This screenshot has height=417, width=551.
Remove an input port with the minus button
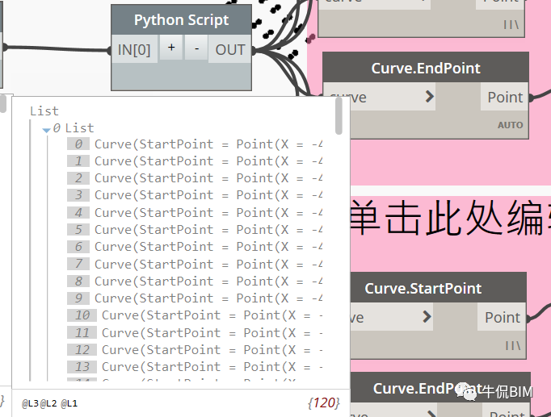(196, 48)
